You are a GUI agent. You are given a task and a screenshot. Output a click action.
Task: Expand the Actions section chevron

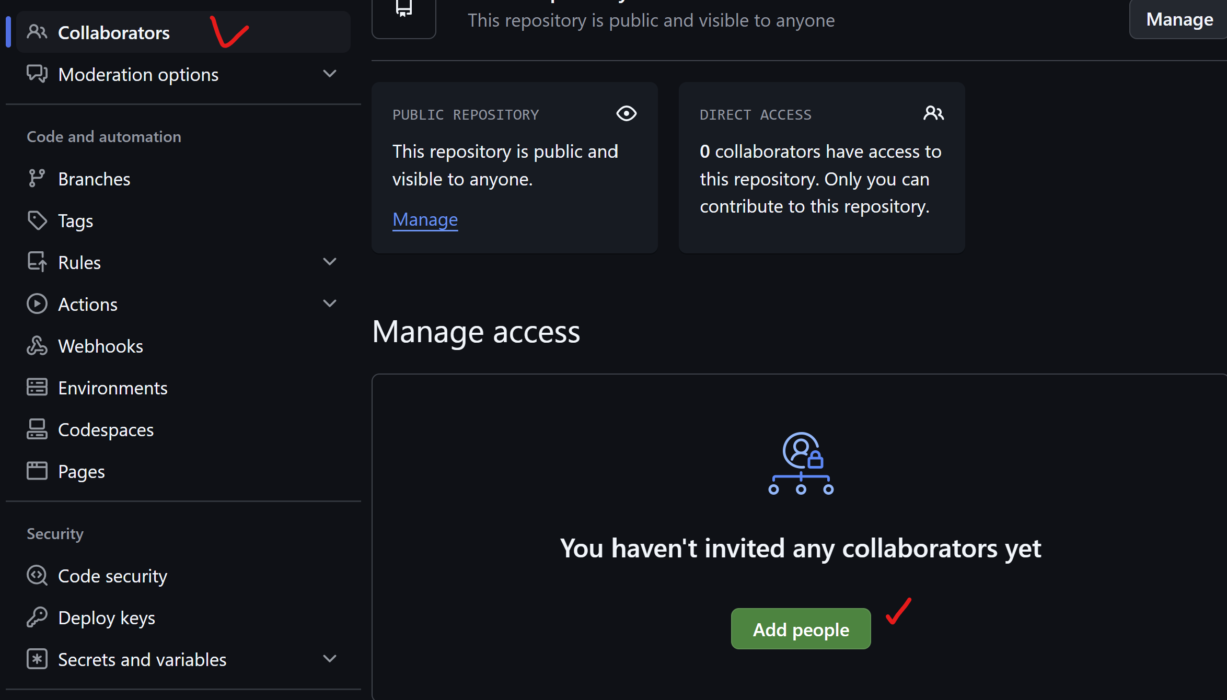329,304
